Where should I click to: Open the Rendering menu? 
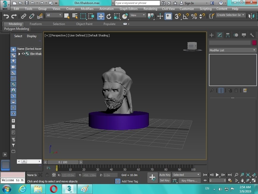pos(150,9)
